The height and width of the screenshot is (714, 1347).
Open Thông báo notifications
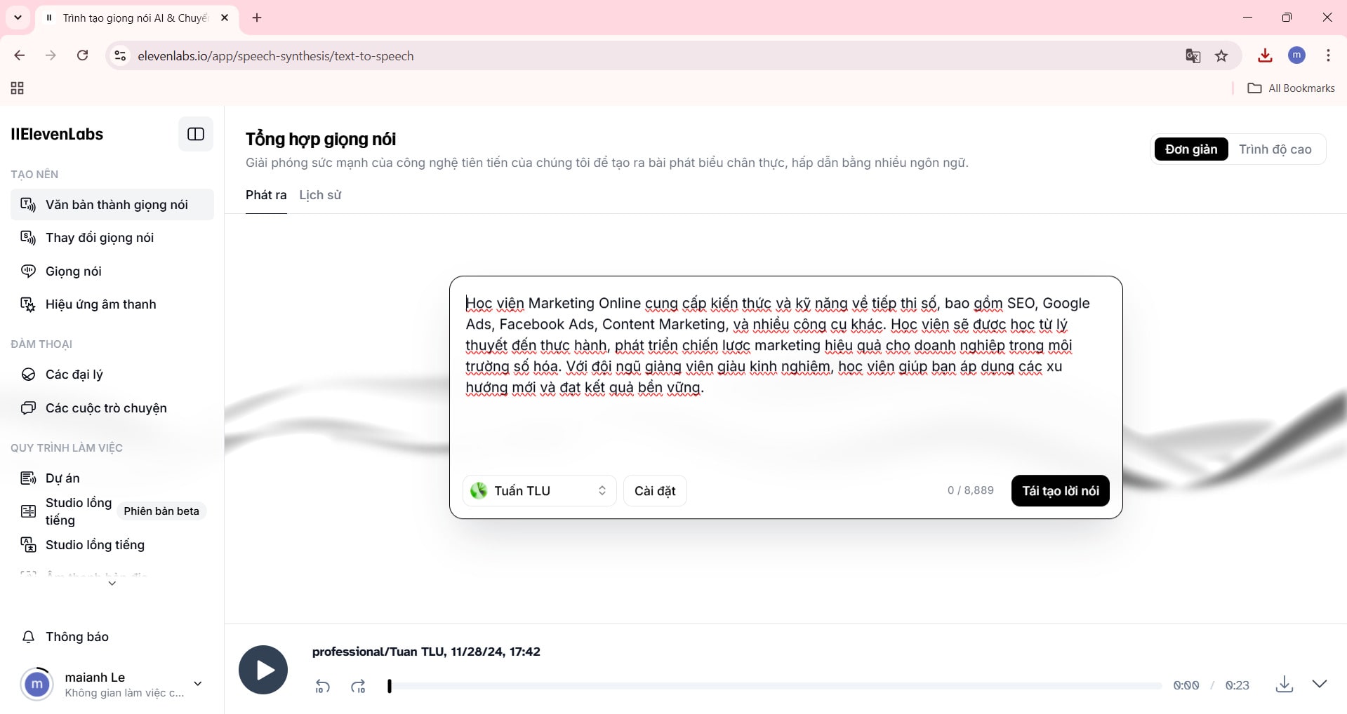click(112, 637)
